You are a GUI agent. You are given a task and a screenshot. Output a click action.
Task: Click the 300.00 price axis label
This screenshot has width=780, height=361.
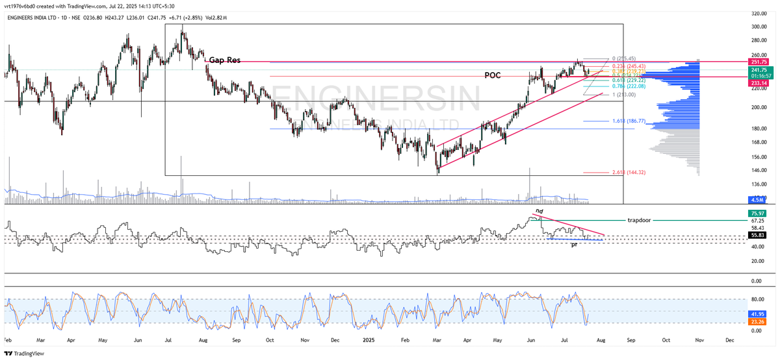(759, 27)
